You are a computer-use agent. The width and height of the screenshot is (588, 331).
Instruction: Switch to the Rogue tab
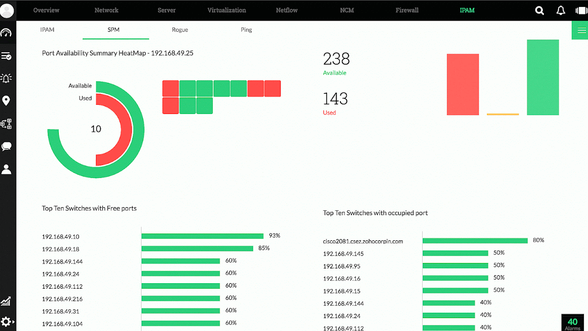click(180, 29)
